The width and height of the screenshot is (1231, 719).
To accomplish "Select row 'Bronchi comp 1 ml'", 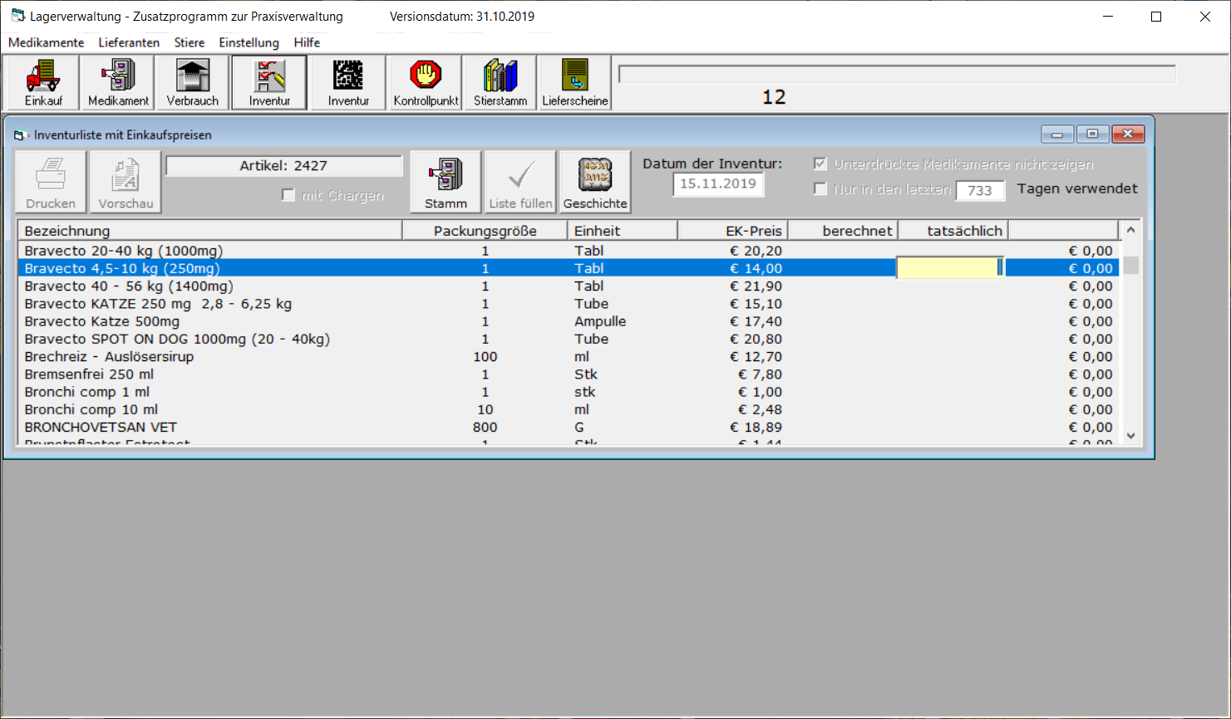I will pos(569,392).
